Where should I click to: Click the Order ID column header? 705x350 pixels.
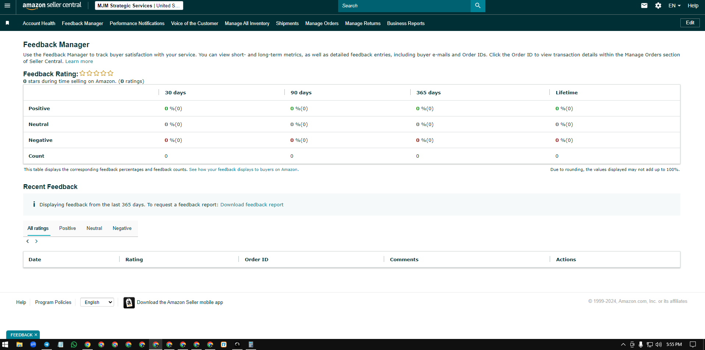point(256,259)
